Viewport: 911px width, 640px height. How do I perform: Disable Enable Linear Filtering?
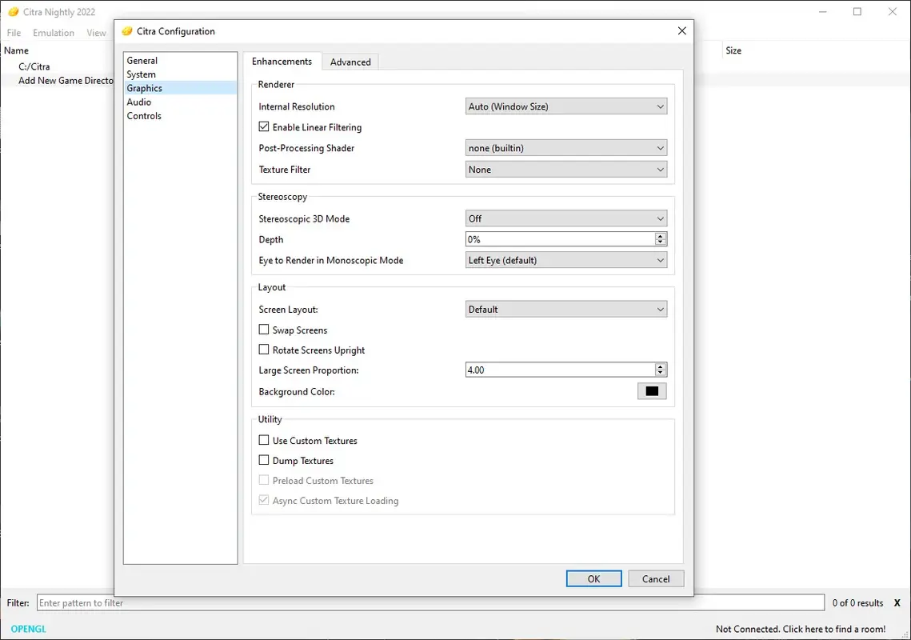pos(264,126)
